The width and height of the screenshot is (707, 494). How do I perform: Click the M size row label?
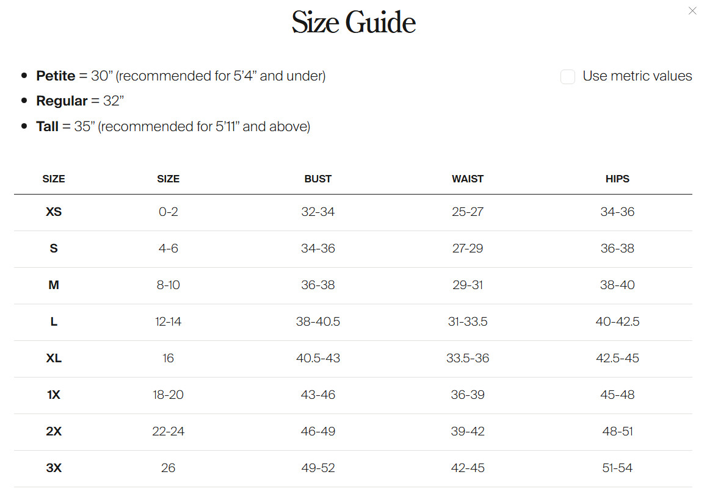tap(54, 285)
